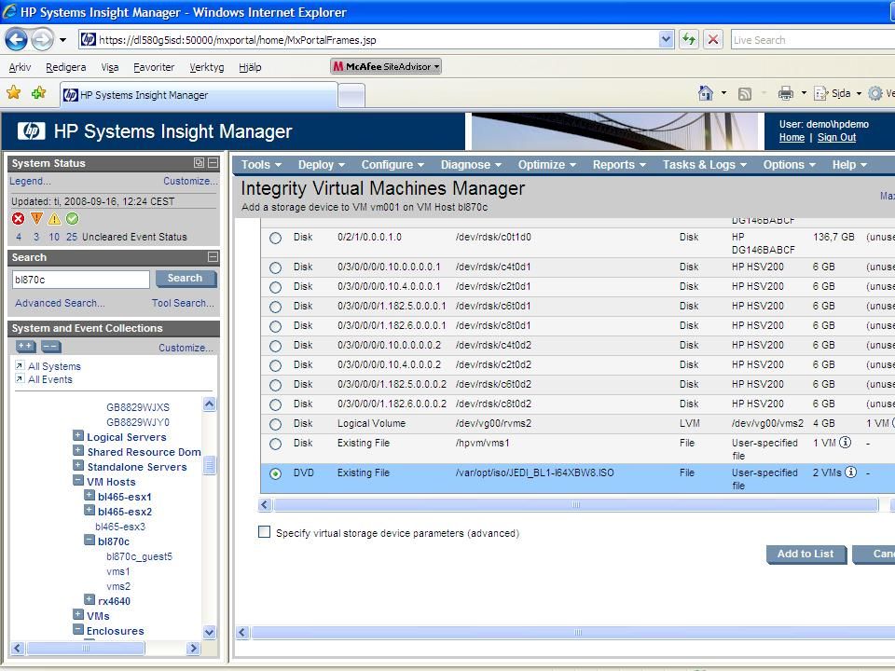Click the browser Forward button
Image resolution: width=895 pixels, height=671 pixels.
(x=42, y=39)
